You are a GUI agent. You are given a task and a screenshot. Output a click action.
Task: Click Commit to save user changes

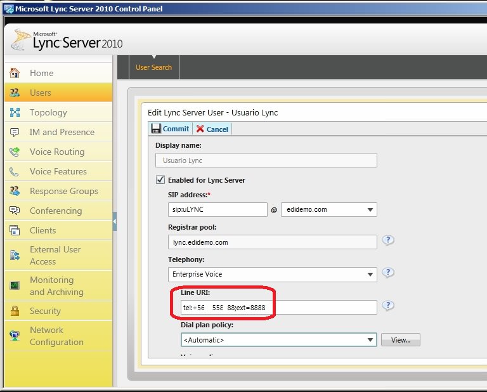tap(170, 129)
